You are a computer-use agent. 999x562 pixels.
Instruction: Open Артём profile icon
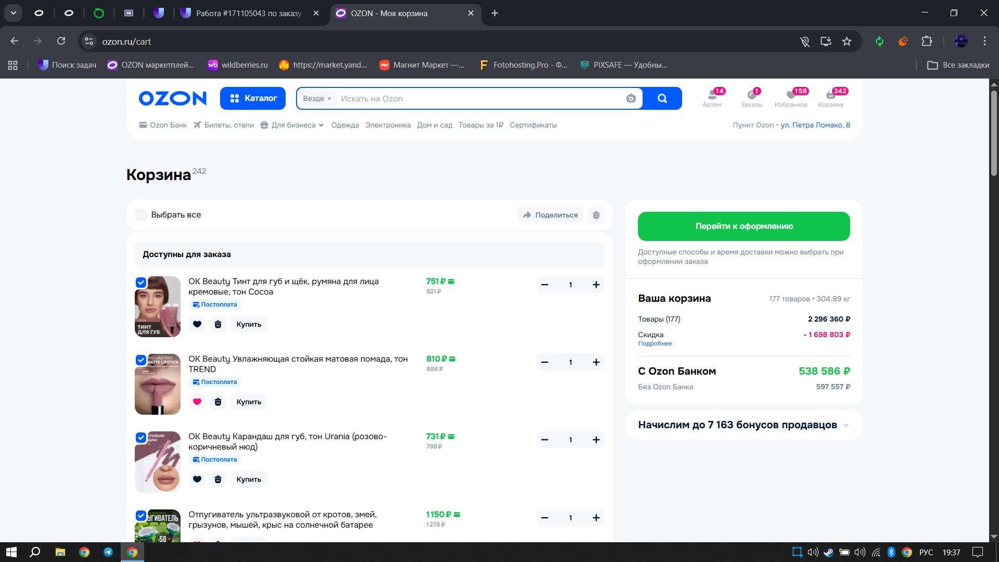coord(712,95)
